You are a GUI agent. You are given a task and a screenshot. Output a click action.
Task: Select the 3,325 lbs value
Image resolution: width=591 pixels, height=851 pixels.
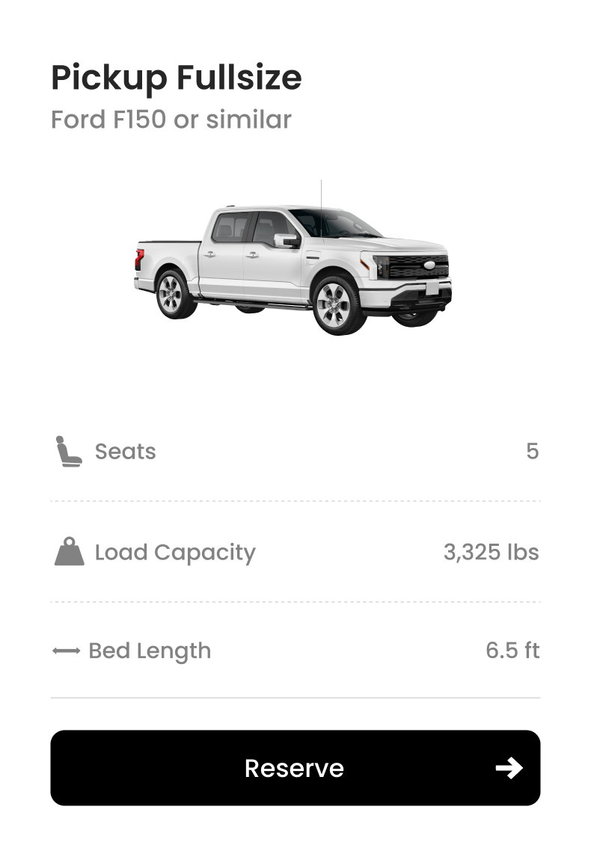pyautogui.click(x=491, y=553)
